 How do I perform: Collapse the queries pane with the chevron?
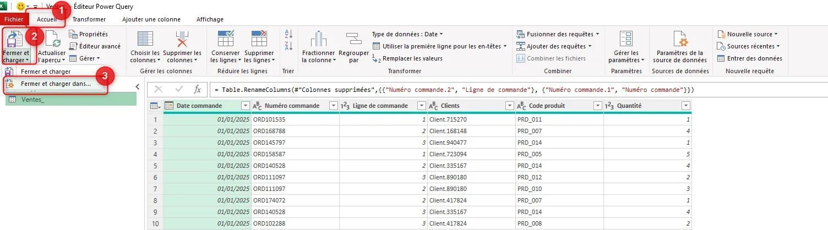pyautogui.click(x=138, y=86)
